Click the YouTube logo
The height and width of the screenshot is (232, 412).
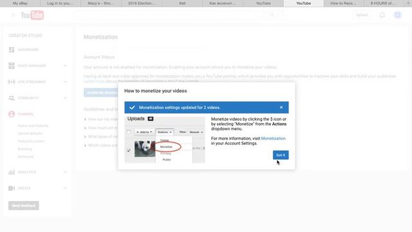click(32, 15)
